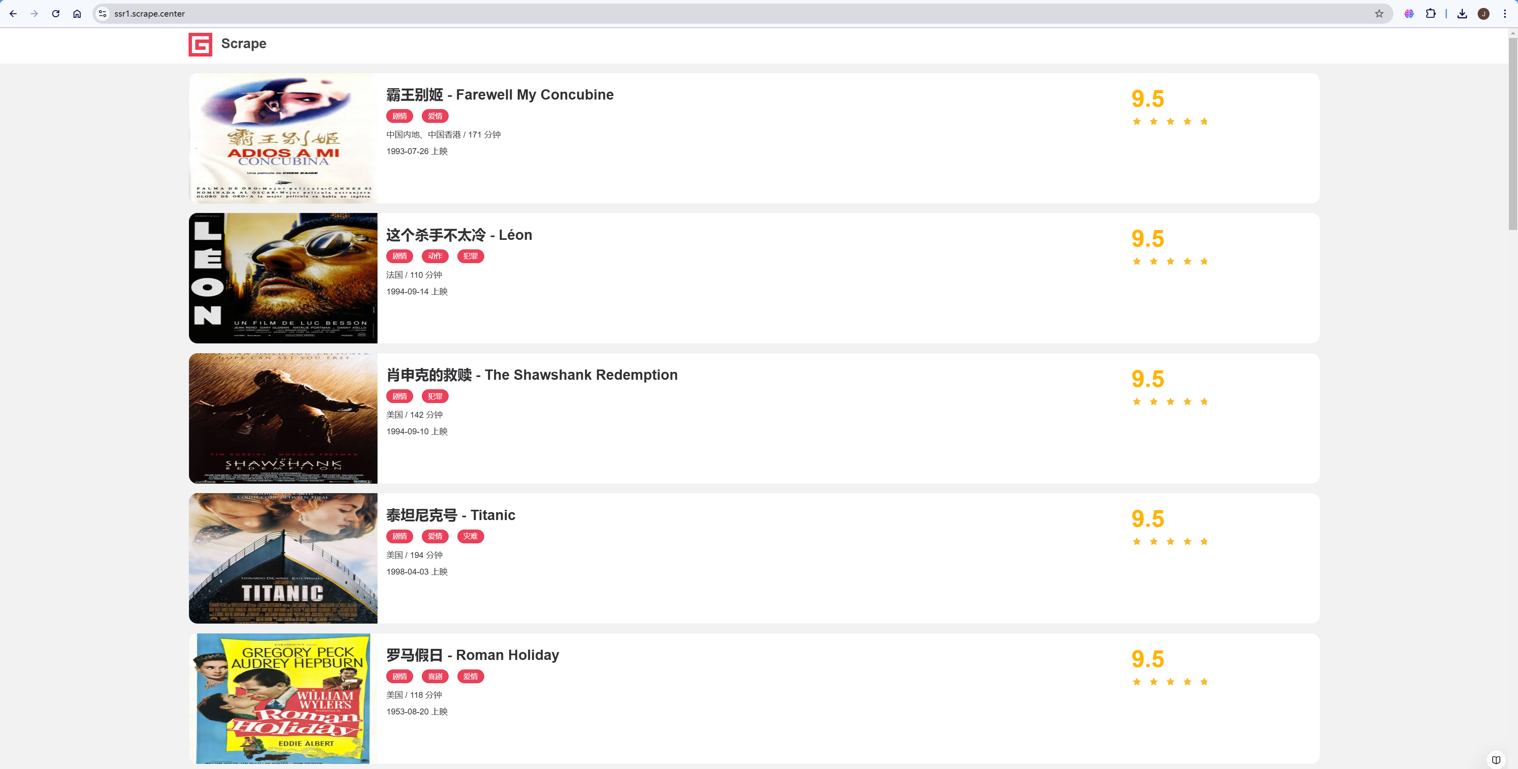Focus the address bar showing ssr1.scrape.center
Viewport: 1518px width, 769px height.
[707, 13]
